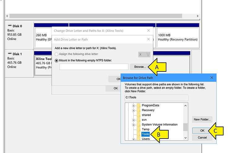Screen dimensions: 229x153
Task: Click the Disk 0 drive icon
Action: [x=10, y=26]
